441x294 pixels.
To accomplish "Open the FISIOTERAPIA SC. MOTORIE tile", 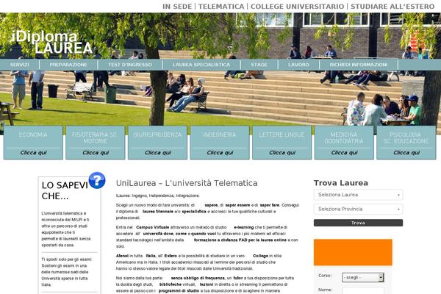I will coord(96,143).
